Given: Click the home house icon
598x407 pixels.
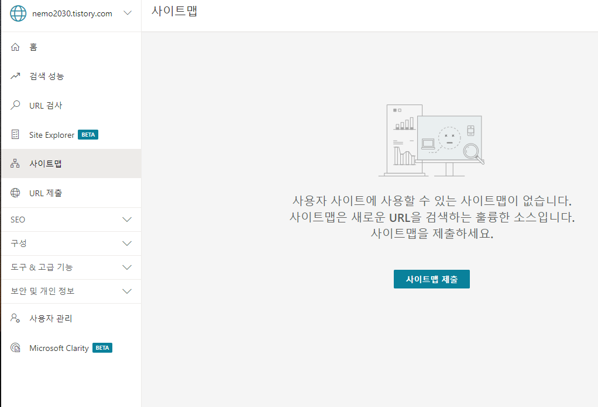Looking at the screenshot, I should pos(15,47).
